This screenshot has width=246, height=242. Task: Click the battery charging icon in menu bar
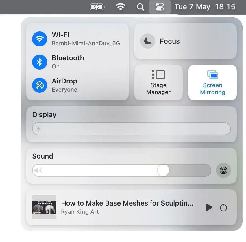[97, 7]
